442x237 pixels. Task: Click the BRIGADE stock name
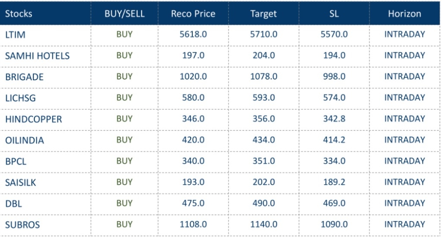point(24,77)
